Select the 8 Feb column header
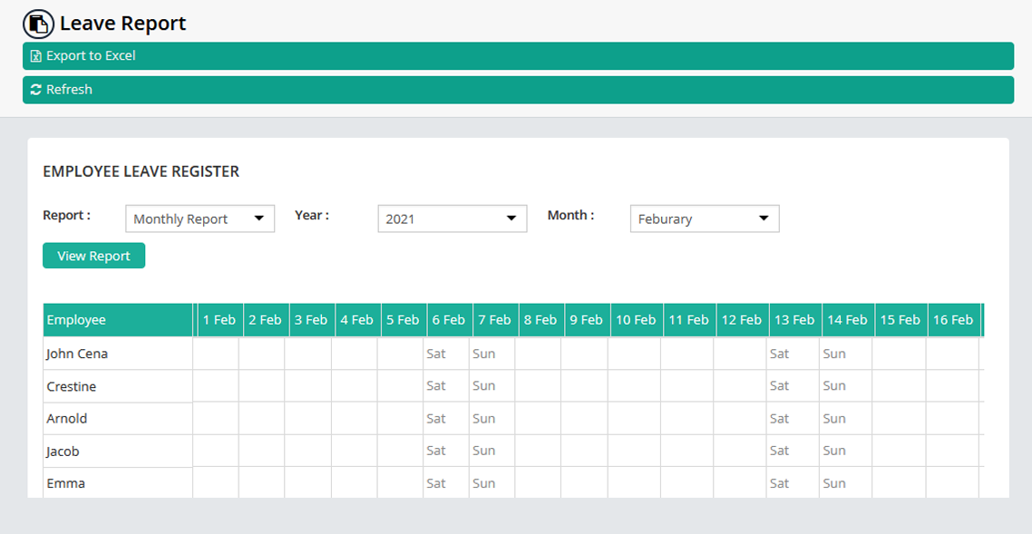1032x534 pixels. coord(540,320)
